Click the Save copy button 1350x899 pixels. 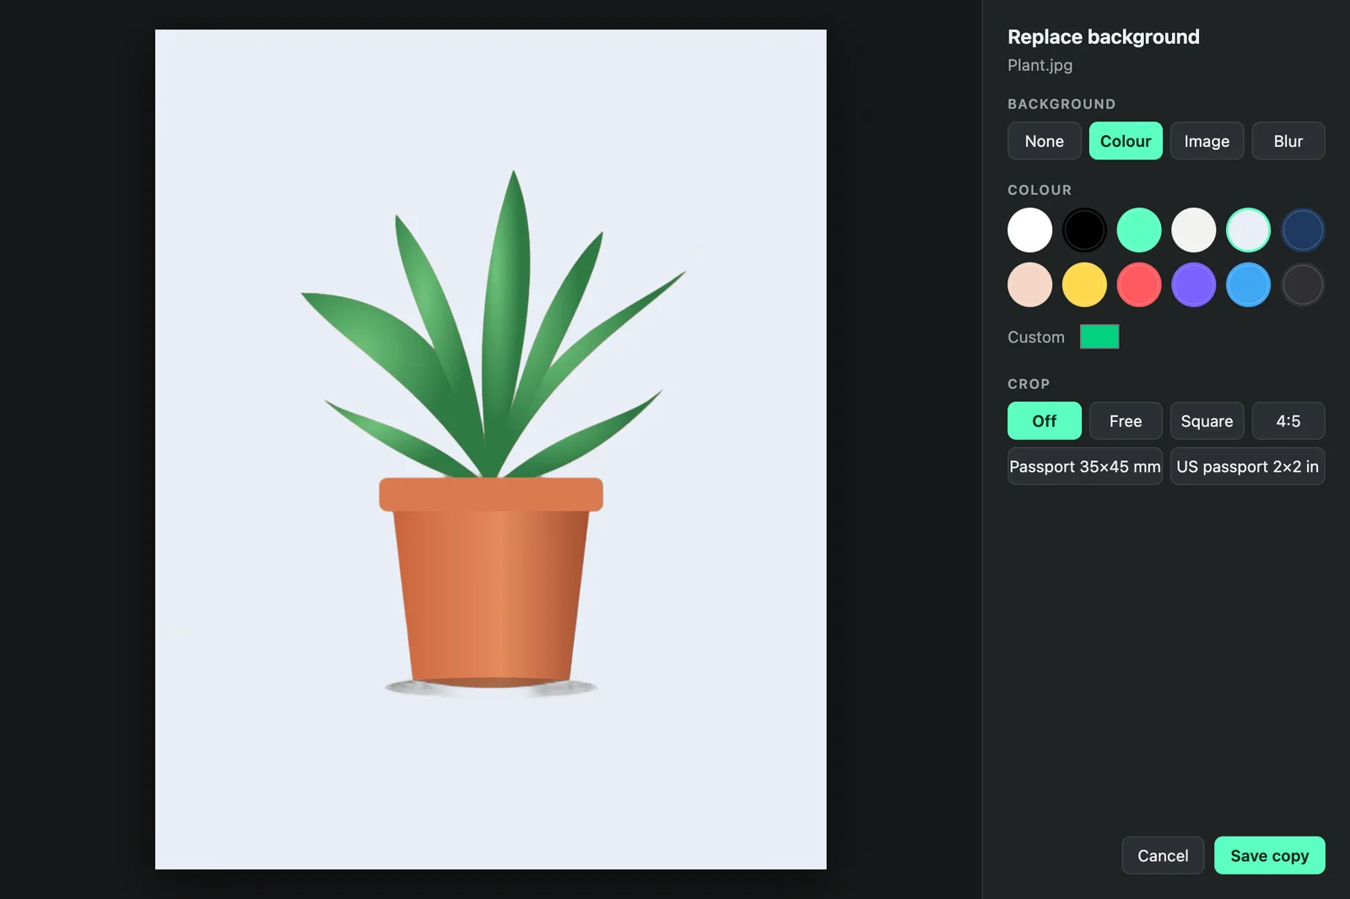1270,855
